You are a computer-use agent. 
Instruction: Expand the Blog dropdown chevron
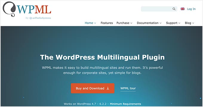pyautogui.click(x=193, y=23)
